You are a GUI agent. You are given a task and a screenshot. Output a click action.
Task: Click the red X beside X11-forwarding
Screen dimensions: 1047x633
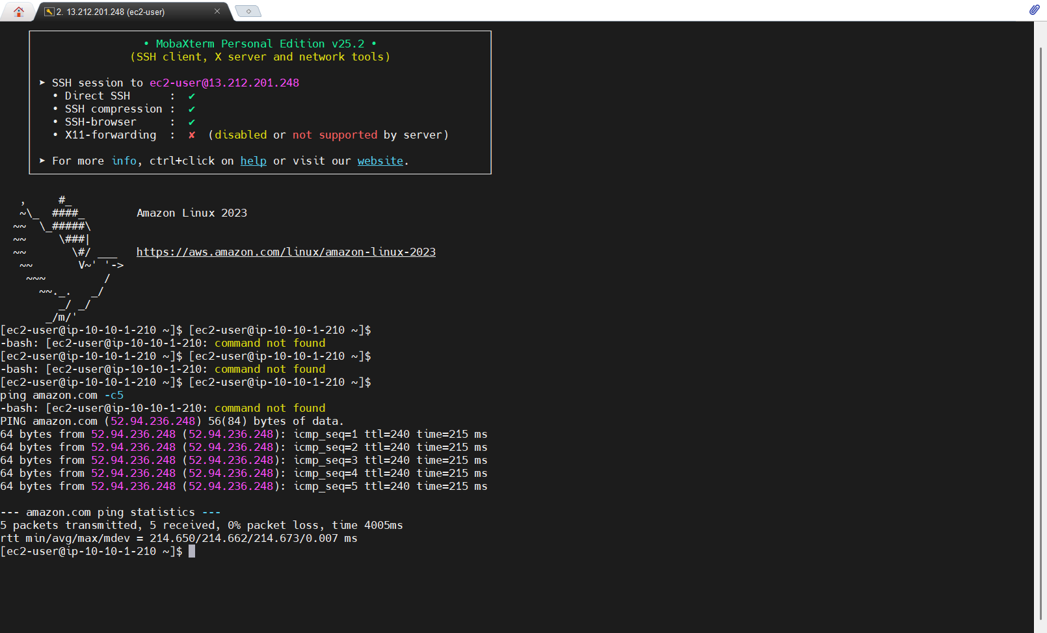(x=191, y=135)
